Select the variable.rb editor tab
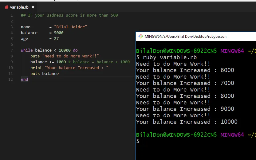The height and width of the screenshot is (160, 256). [x=19, y=7]
